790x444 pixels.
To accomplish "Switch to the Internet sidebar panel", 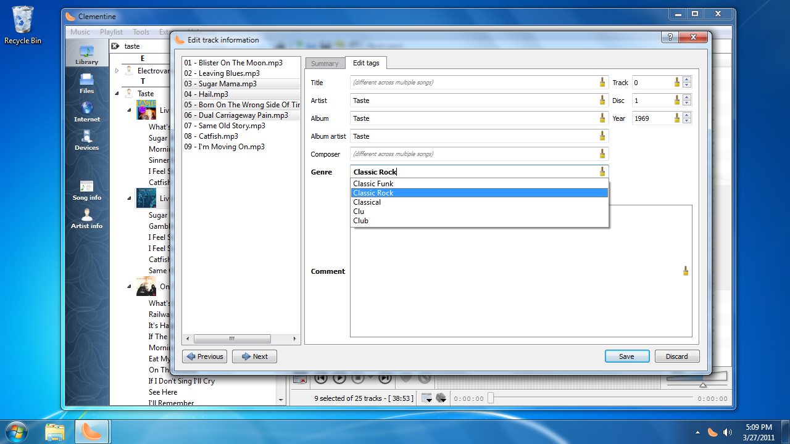I will pos(86,112).
